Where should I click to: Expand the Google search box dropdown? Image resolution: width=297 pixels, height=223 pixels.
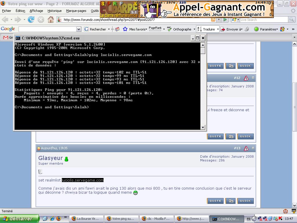click(79, 29)
